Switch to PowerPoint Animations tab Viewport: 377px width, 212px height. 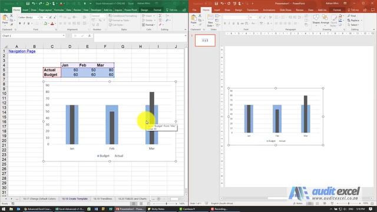pos(269,10)
